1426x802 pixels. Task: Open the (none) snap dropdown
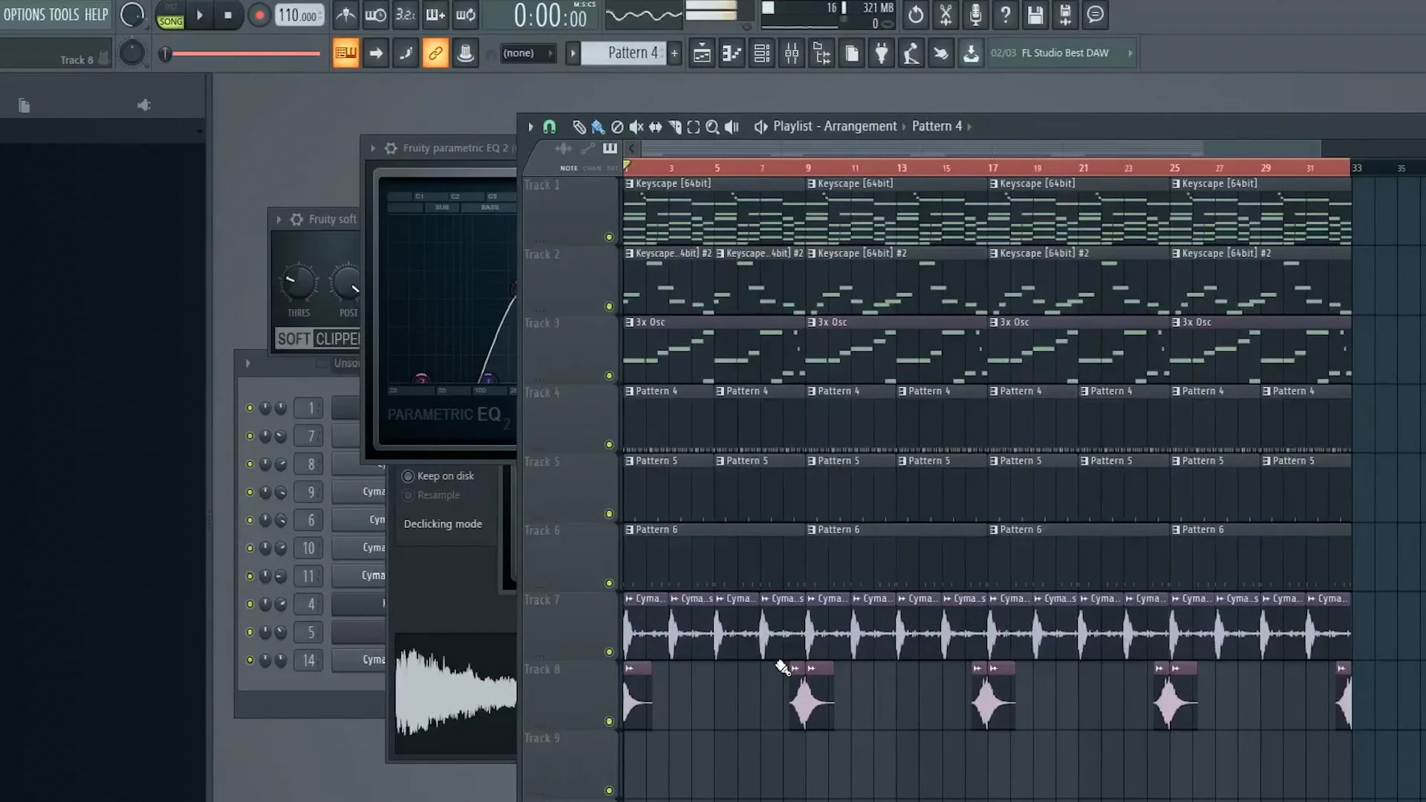pyautogui.click(x=527, y=53)
